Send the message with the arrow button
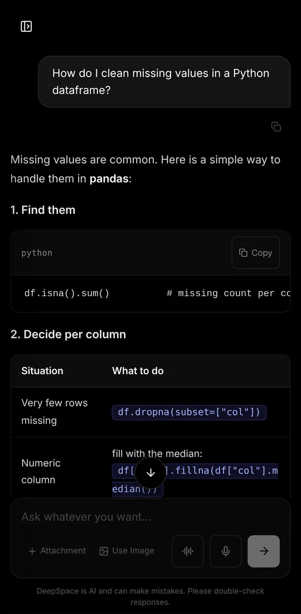 coord(264,551)
